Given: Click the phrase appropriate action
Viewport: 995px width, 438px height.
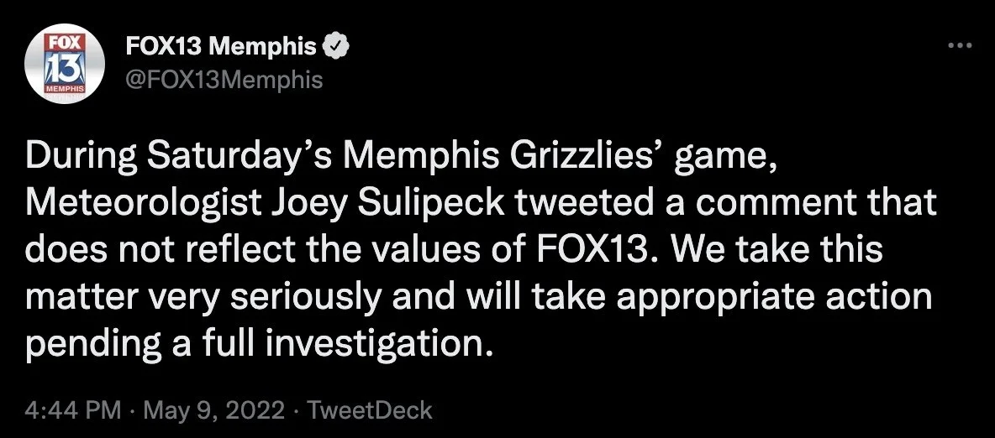Looking at the screenshot, I should coord(774,298).
